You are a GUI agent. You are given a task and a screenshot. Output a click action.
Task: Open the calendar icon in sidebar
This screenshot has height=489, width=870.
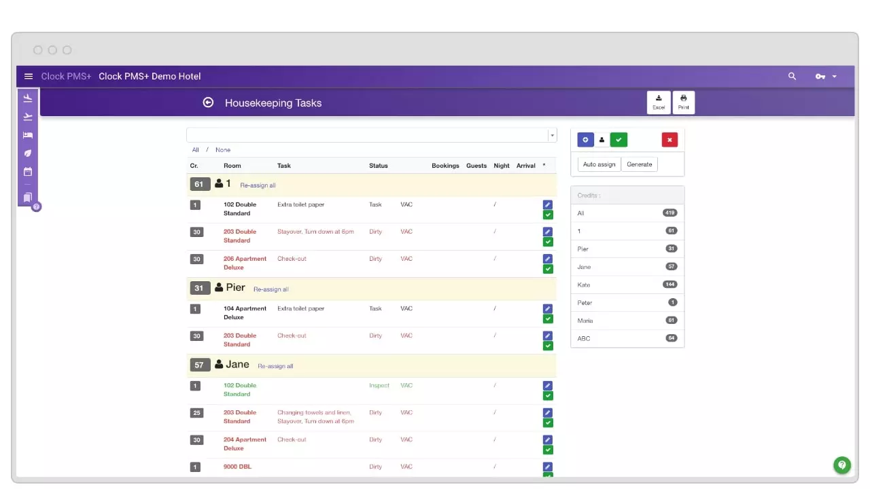pos(28,172)
